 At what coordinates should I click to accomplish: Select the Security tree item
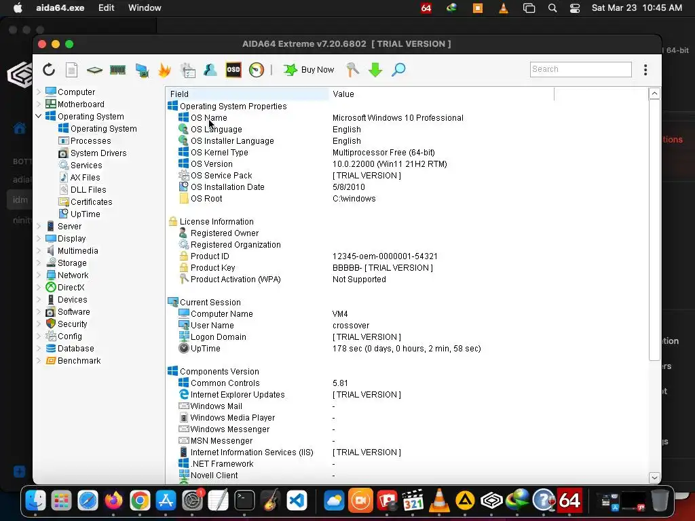pyautogui.click(x=67, y=324)
